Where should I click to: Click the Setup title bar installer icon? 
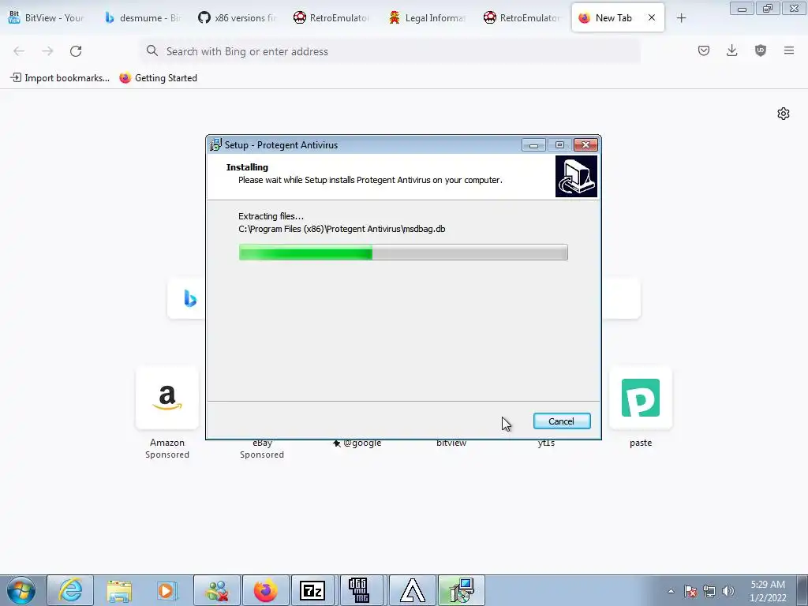pyautogui.click(x=215, y=145)
